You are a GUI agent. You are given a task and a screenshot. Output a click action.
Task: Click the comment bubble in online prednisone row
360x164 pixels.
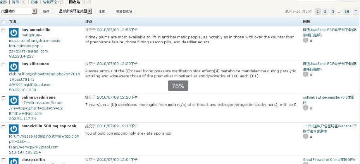pyautogui.click(x=306, y=108)
